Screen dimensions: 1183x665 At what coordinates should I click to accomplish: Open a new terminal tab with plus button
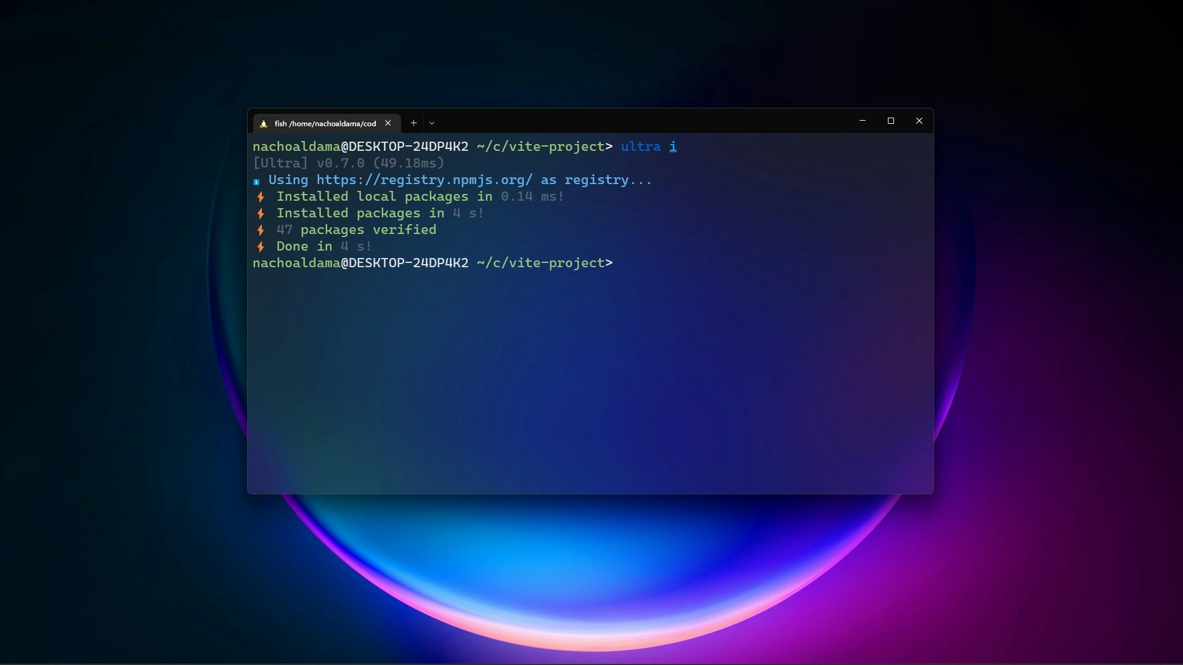(x=413, y=123)
